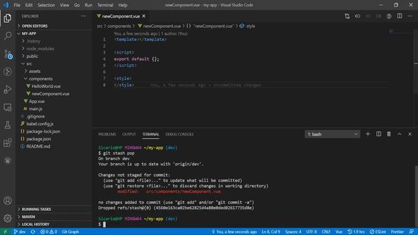Image resolution: width=418 pixels, height=235 pixels.
Task: Open the Explorer view in activity bar
Action: coord(7,18)
